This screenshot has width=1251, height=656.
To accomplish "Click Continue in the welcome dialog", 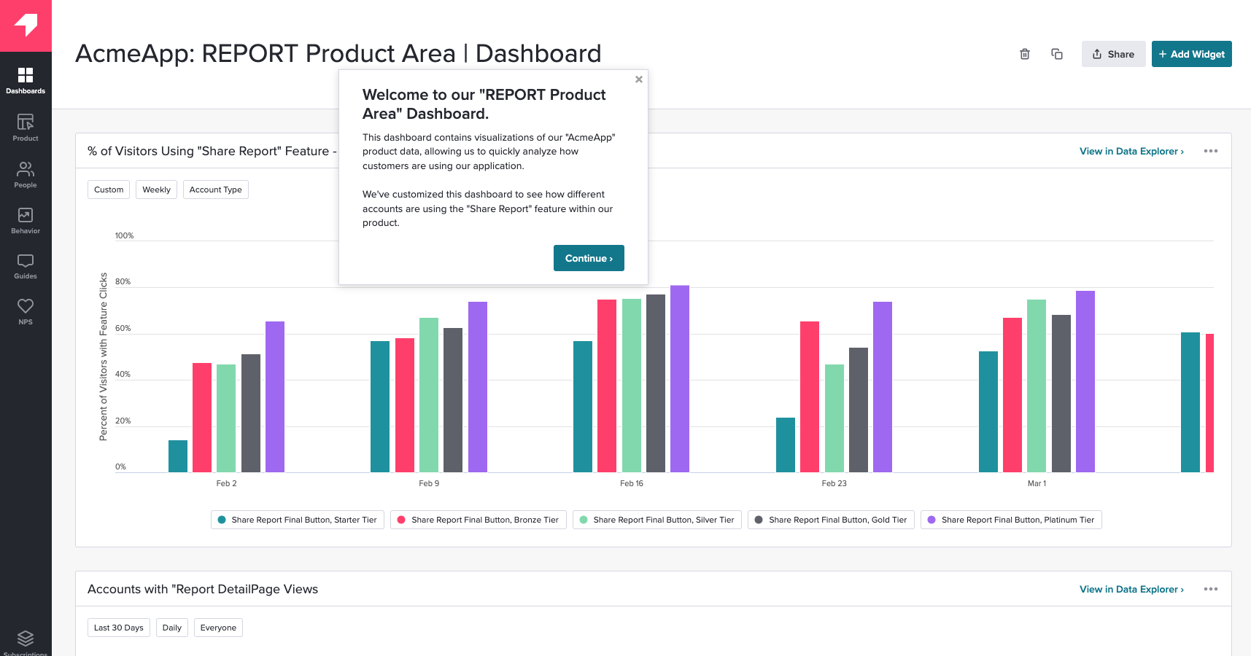I will 589,258.
